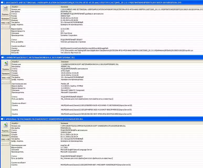Select the size value '380832 байт'
The width and height of the screenshot is (203, 168).
[x=65, y=16]
